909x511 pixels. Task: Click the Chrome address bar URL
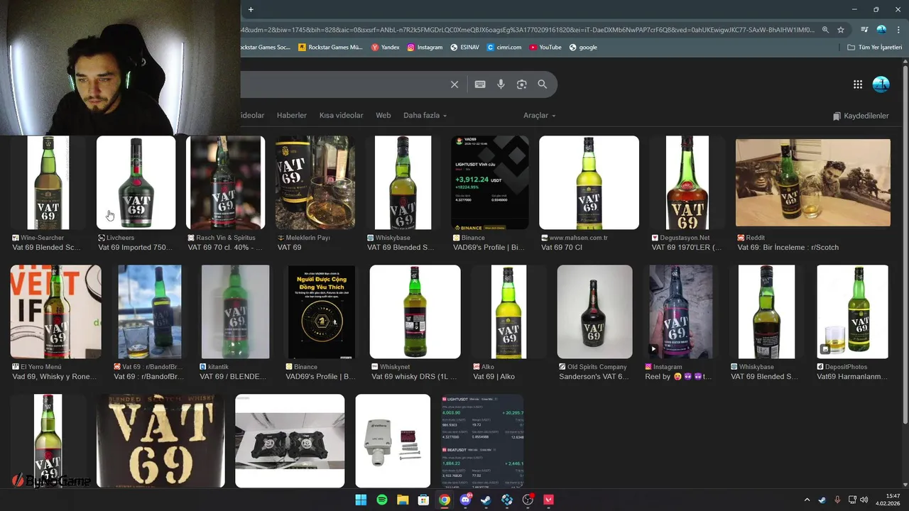pos(529,30)
